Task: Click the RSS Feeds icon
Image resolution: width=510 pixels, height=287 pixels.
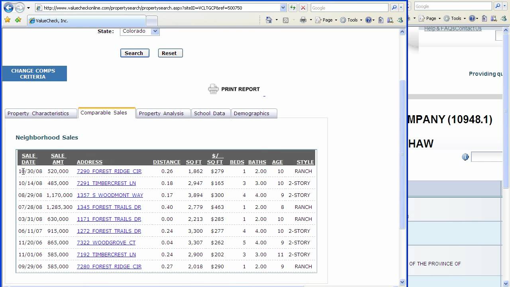Action: pyautogui.click(x=286, y=20)
